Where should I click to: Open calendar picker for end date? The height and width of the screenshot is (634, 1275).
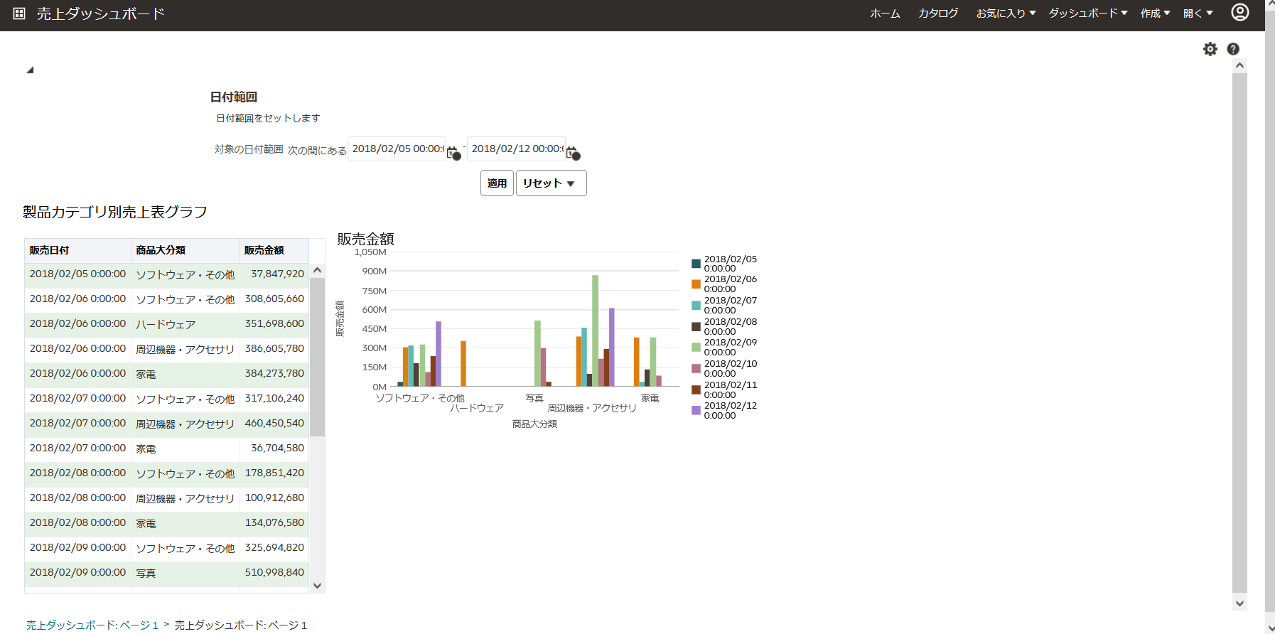click(573, 153)
